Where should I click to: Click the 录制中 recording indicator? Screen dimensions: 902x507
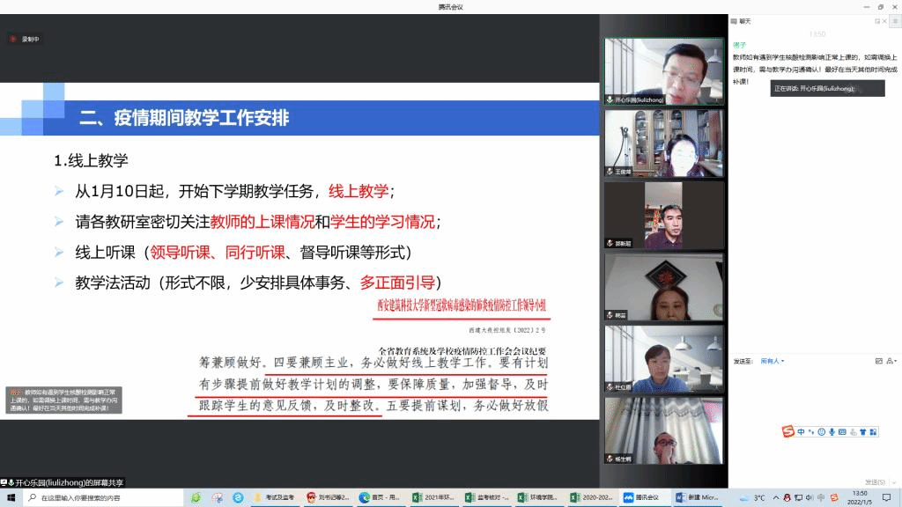(x=25, y=39)
